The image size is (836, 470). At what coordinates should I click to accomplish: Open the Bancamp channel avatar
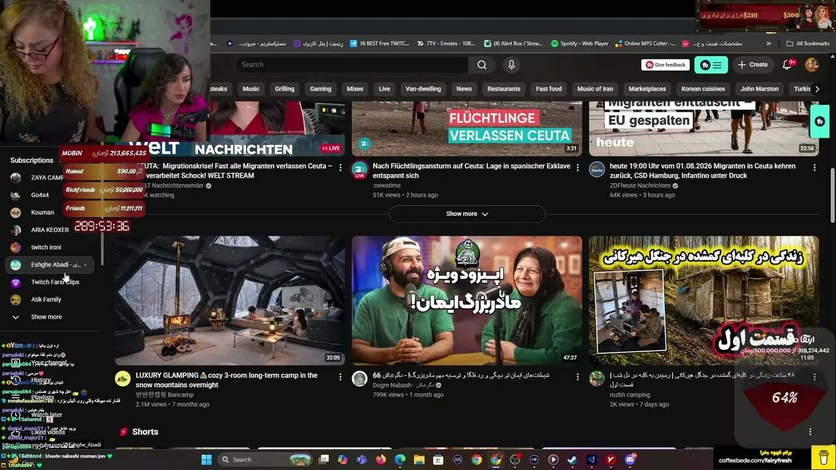pyautogui.click(x=123, y=379)
